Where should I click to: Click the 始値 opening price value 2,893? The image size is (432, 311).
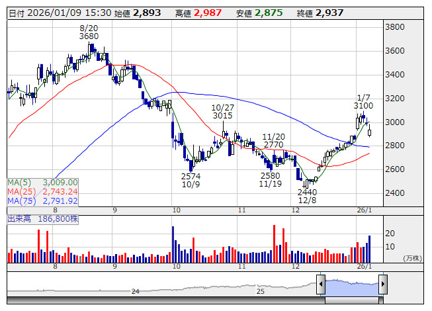[147, 13]
